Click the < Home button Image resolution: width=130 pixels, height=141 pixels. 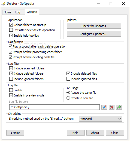pos(15,133)
